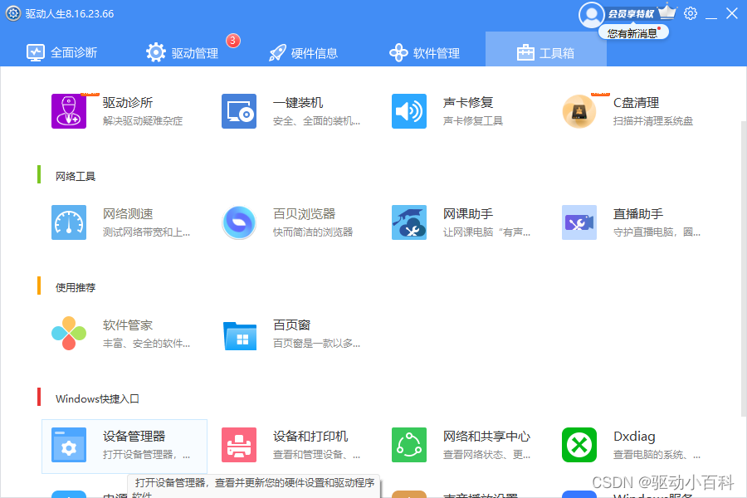Click the 驱动人生 app logo
747x498 pixels.
pyautogui.click(x=12, y=13)
